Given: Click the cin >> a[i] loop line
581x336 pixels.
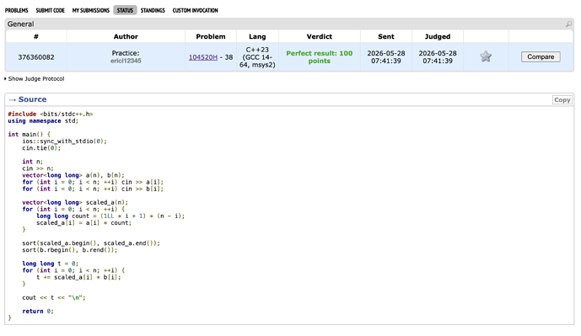Looking at the screenshot, I should [x=93, y=182].
